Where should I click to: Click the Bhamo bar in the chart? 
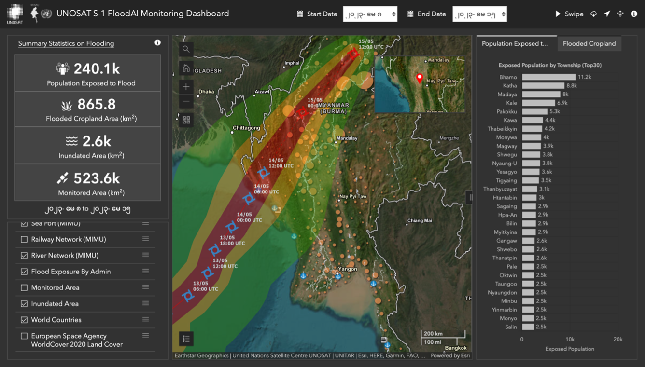pos(548,77)
